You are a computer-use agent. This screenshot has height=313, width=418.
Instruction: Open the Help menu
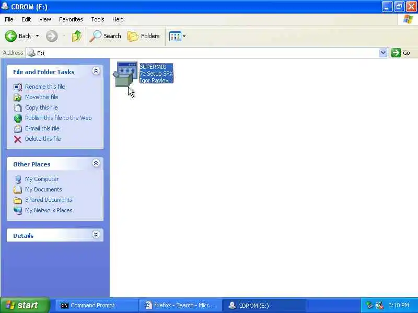click(118, 19)
